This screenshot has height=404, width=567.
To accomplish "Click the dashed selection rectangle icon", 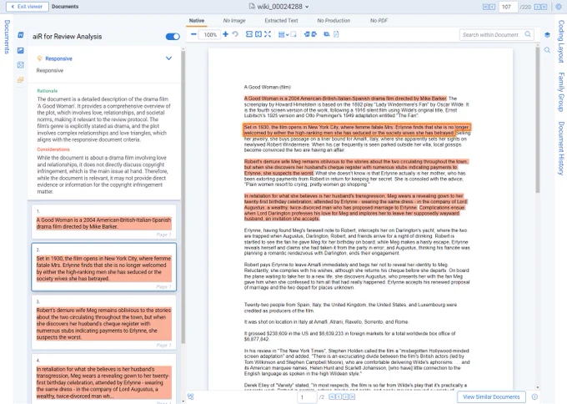I will click(294, 34).
